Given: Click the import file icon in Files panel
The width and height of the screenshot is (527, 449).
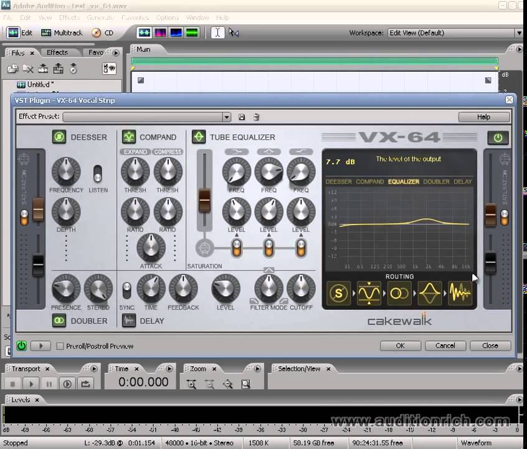Looking at the screenshot, I should pyautogui.click(x=13, y=69).
